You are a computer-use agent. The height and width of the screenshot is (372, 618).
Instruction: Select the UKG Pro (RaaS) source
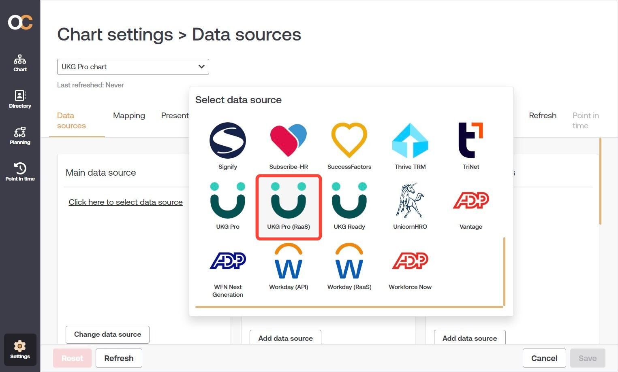(289, 207)
